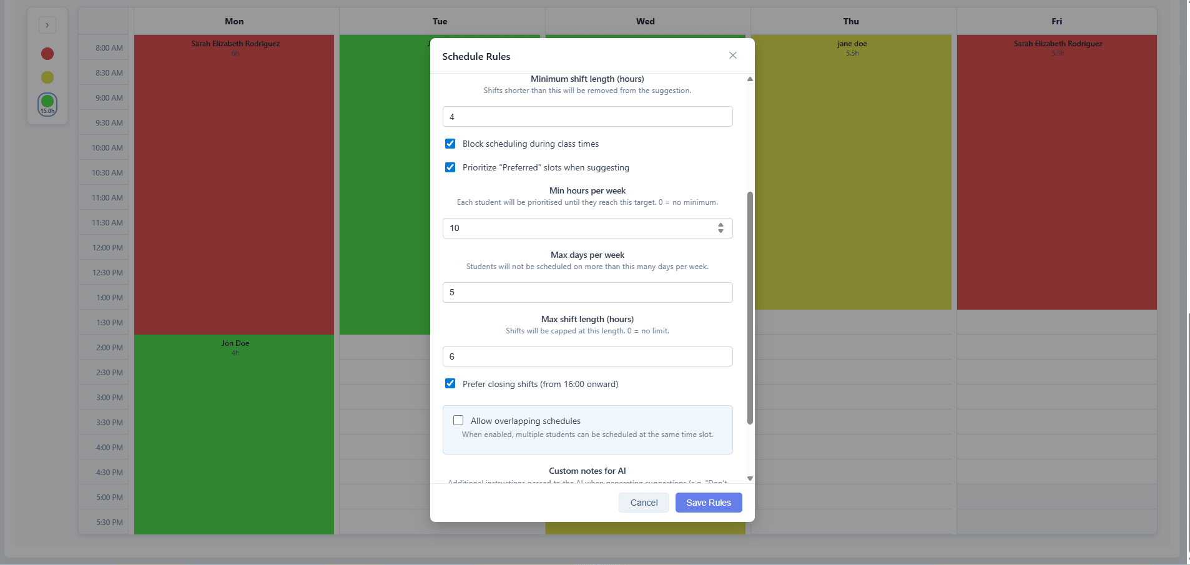
Task: Click Minimum shift length input field
Action: pos(588,117)
